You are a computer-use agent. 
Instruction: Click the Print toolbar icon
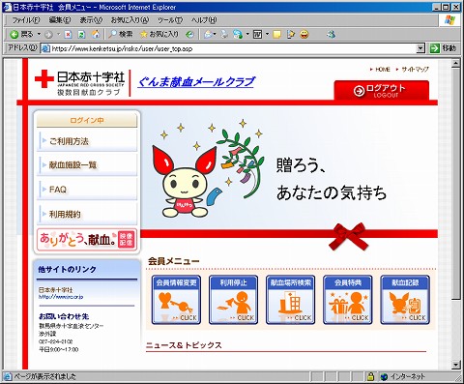coord(224,34)
